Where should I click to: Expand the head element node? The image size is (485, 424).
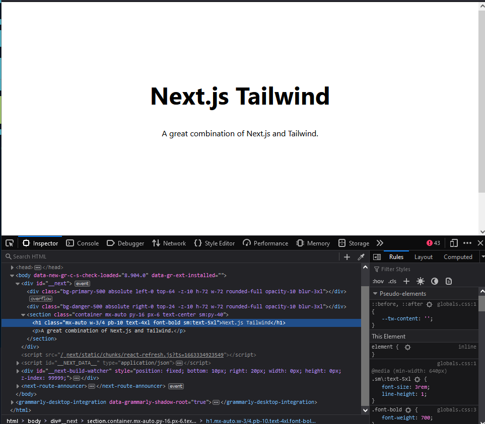click(12, 267)
